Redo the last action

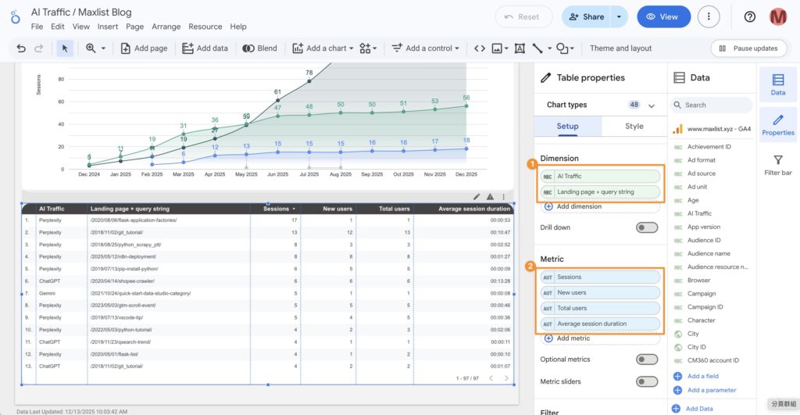(x=39, y=48)
